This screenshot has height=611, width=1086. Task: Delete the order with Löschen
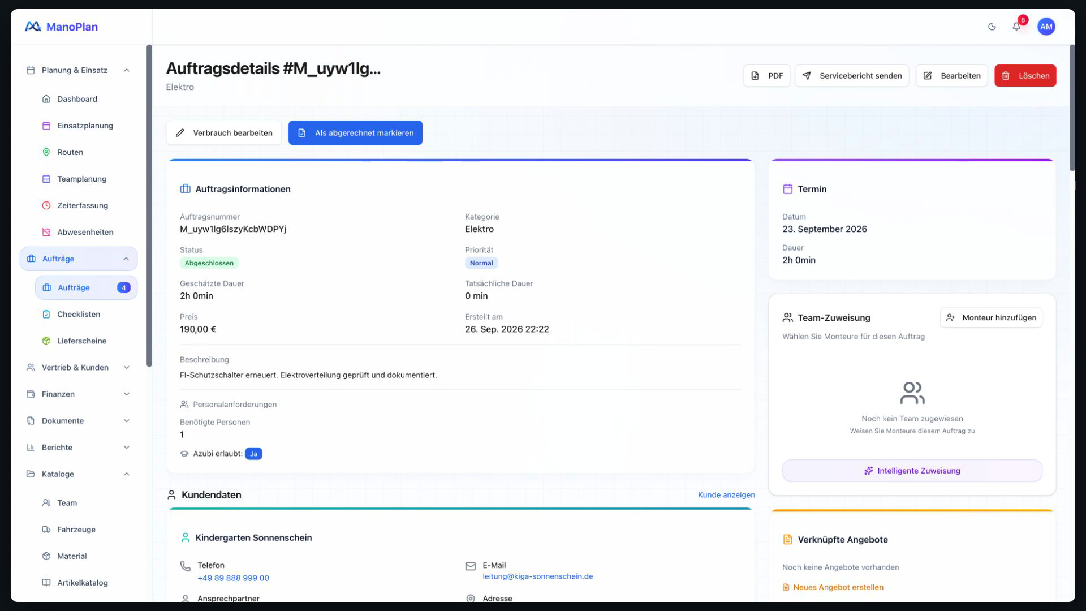(1025, 76)
